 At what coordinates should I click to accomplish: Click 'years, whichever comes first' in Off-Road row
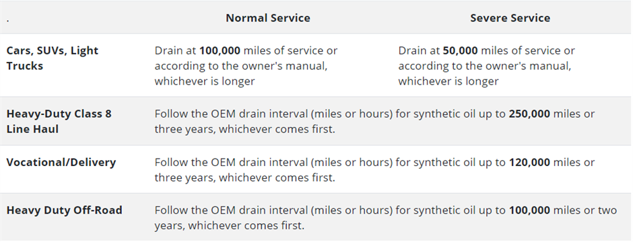coord(230,225)
